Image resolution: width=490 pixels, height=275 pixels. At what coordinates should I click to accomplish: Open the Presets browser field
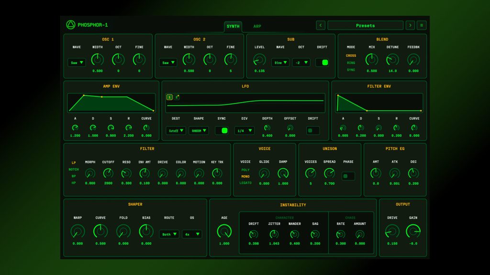pyautogui.click(x=365, y=25)
